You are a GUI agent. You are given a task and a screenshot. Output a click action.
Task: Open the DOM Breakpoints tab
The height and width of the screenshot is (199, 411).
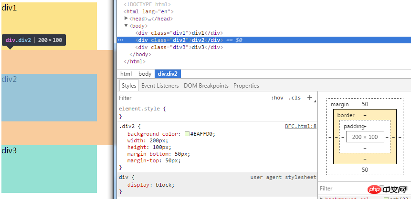(206, 86)
